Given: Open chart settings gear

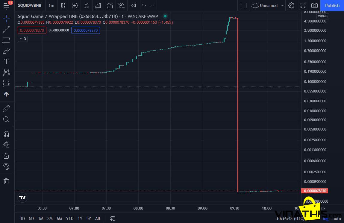Looking at the screenshot, I should [x=291, y=5].
